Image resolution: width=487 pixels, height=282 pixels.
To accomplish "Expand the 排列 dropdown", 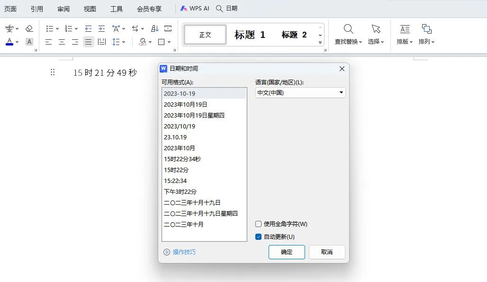I will pyautogui.click(x=427, y=41).
